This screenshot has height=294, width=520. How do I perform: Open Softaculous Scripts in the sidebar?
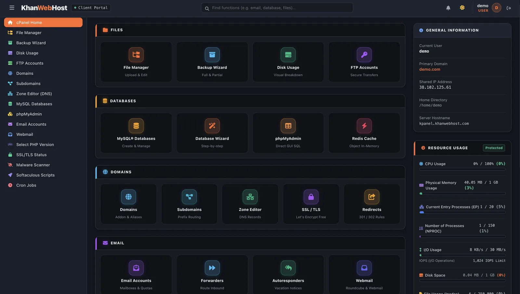pos(43,175)
